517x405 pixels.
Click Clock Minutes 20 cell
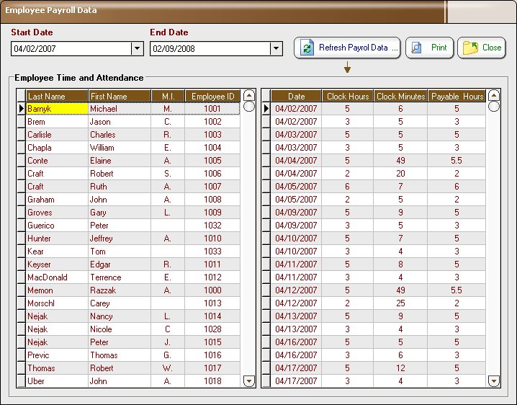point(400,174)
